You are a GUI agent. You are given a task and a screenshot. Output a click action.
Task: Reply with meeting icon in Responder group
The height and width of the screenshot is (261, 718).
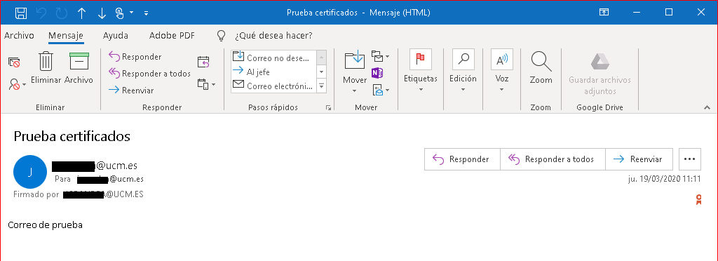[x=203, y=62]
